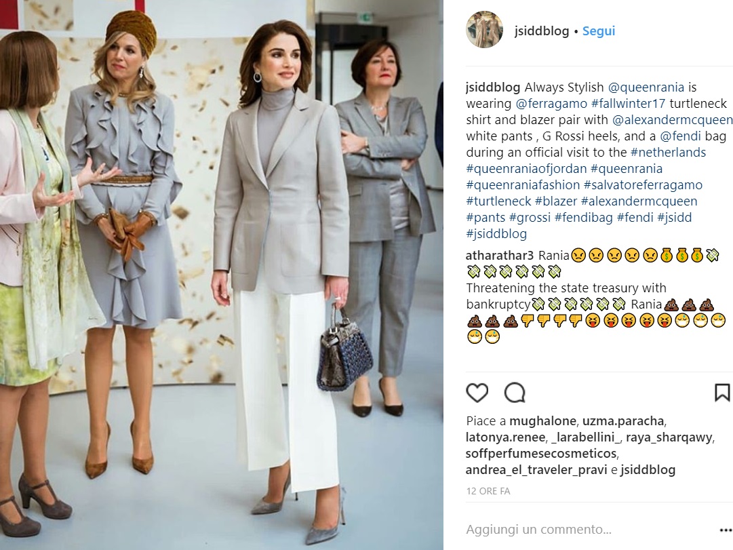The width and height of the screenshot is (733, 550).
Task: Open the jsiddblog username in header
Action: pos(542,31)
